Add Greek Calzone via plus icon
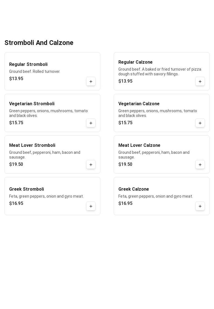This screenshot has height=309, width=214. point(200,206)
